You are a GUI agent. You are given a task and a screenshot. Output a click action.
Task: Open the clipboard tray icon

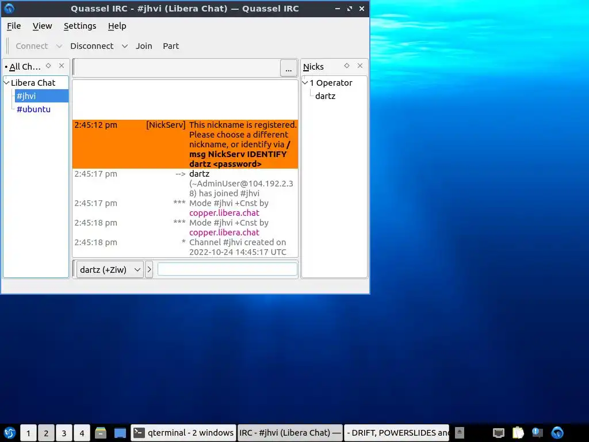click(518, 433)
